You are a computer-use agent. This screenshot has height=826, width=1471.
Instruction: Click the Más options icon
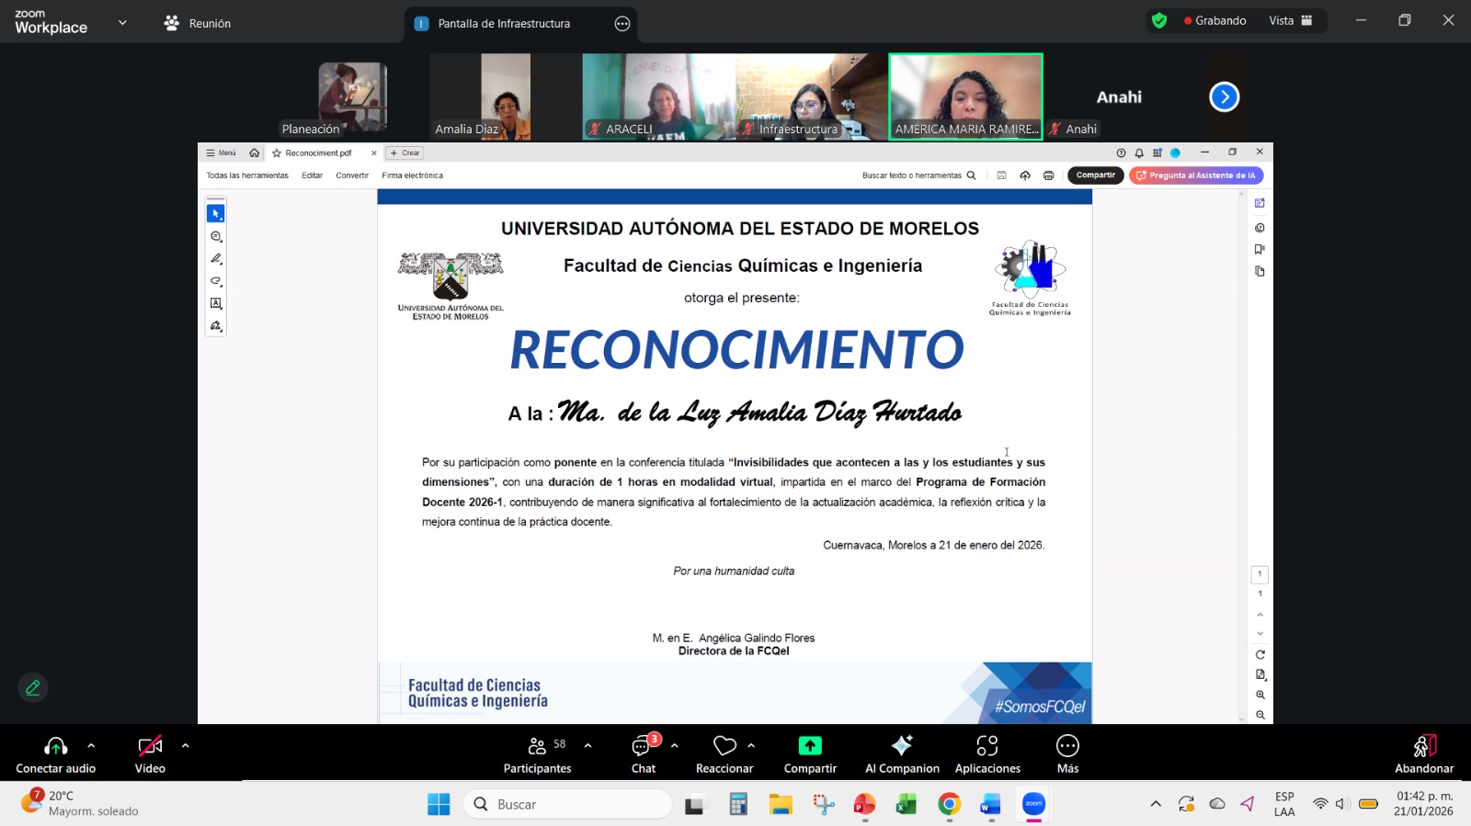(x=1067, y=746)
